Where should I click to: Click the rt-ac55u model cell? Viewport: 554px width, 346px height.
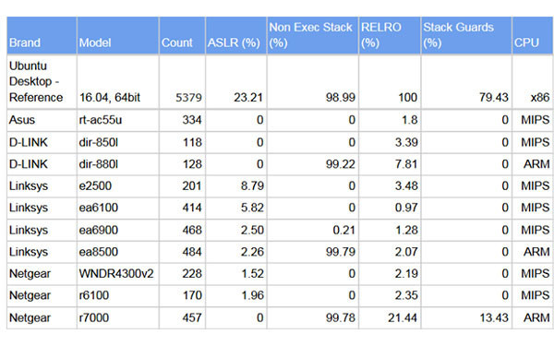click(118, 120)
